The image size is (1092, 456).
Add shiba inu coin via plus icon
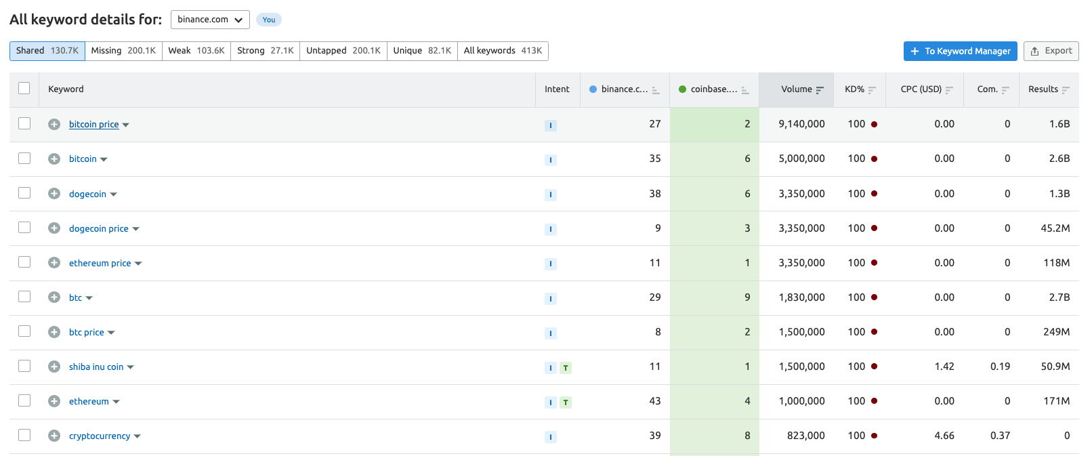coord(54,367)
